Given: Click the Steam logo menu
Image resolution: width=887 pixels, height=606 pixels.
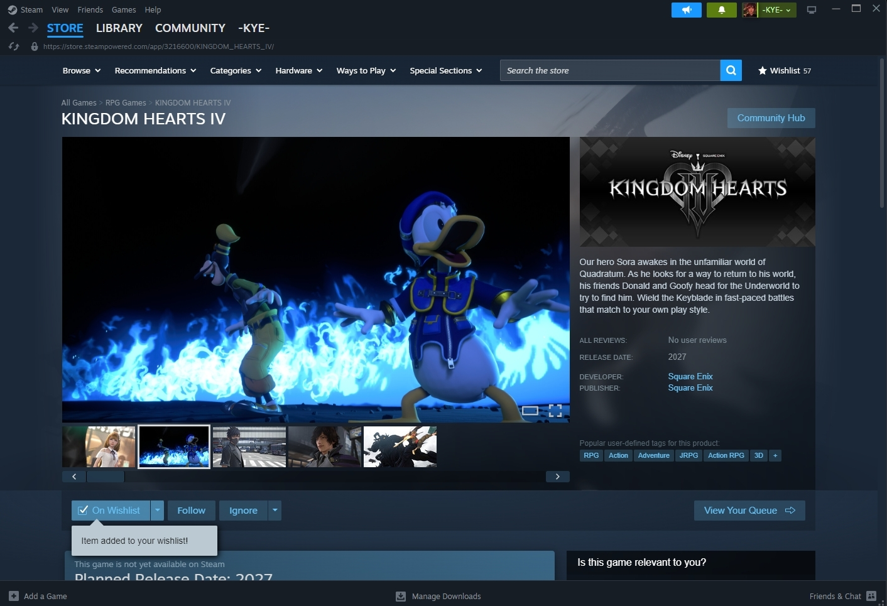Looking at the screenshot, I should pyautogui.click(x=25, y=10).
